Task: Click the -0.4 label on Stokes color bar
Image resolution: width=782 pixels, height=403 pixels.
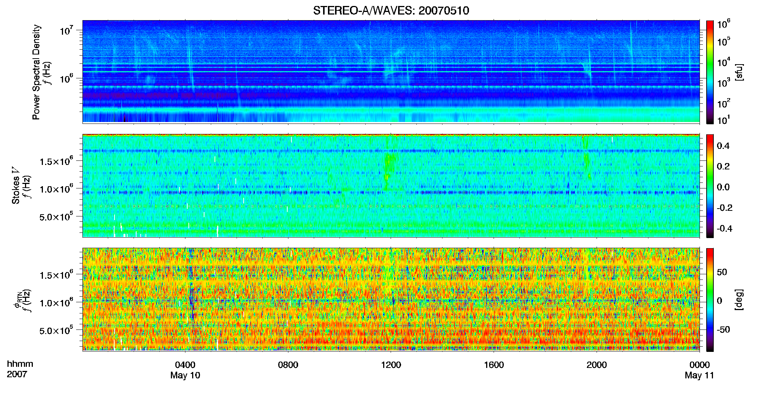Action: [x=725, y=229]
